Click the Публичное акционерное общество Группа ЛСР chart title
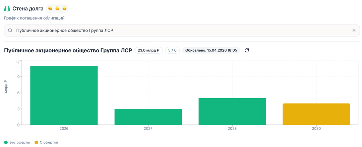362x147 pixels. point(68,50)
